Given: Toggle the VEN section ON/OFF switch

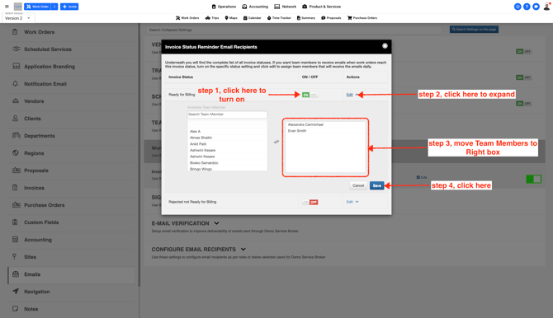Looking at the screenshot, I should point(524,51).
